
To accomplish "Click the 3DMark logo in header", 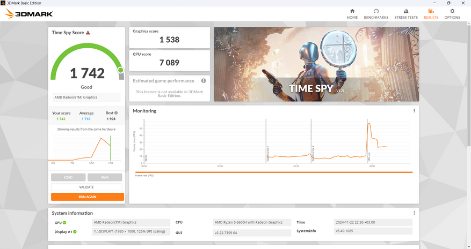I will click(29, 14).
